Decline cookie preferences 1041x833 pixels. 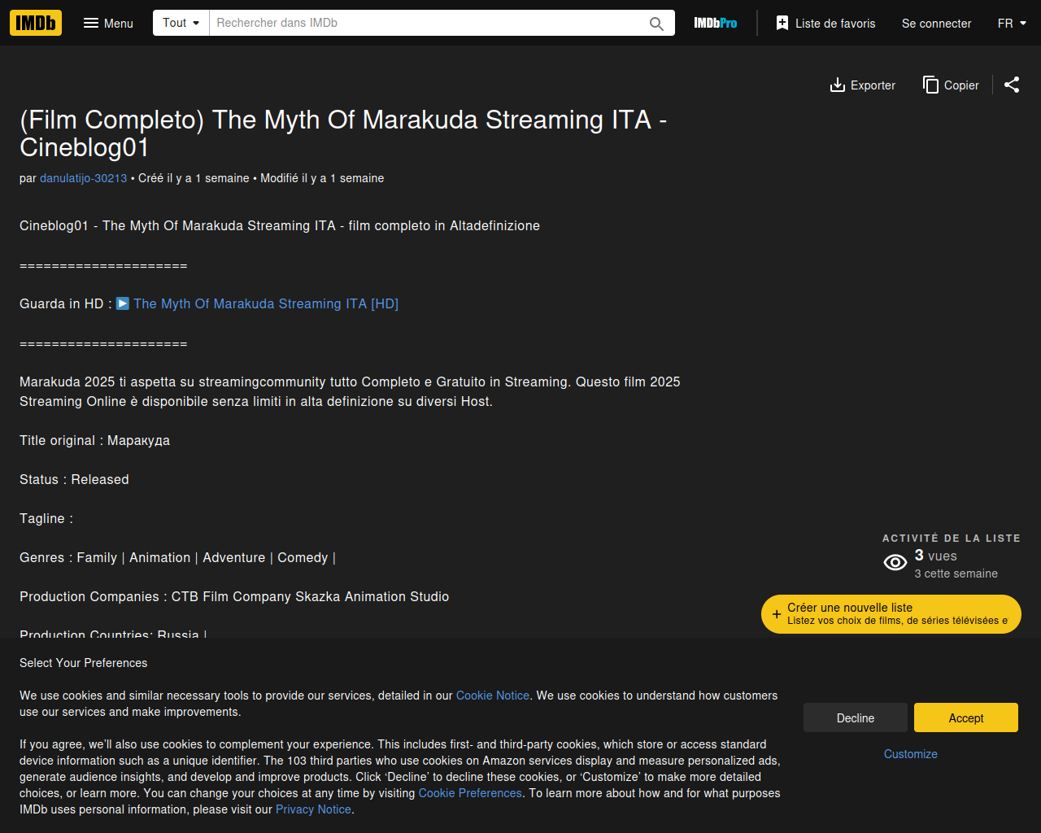click(856, 717)
